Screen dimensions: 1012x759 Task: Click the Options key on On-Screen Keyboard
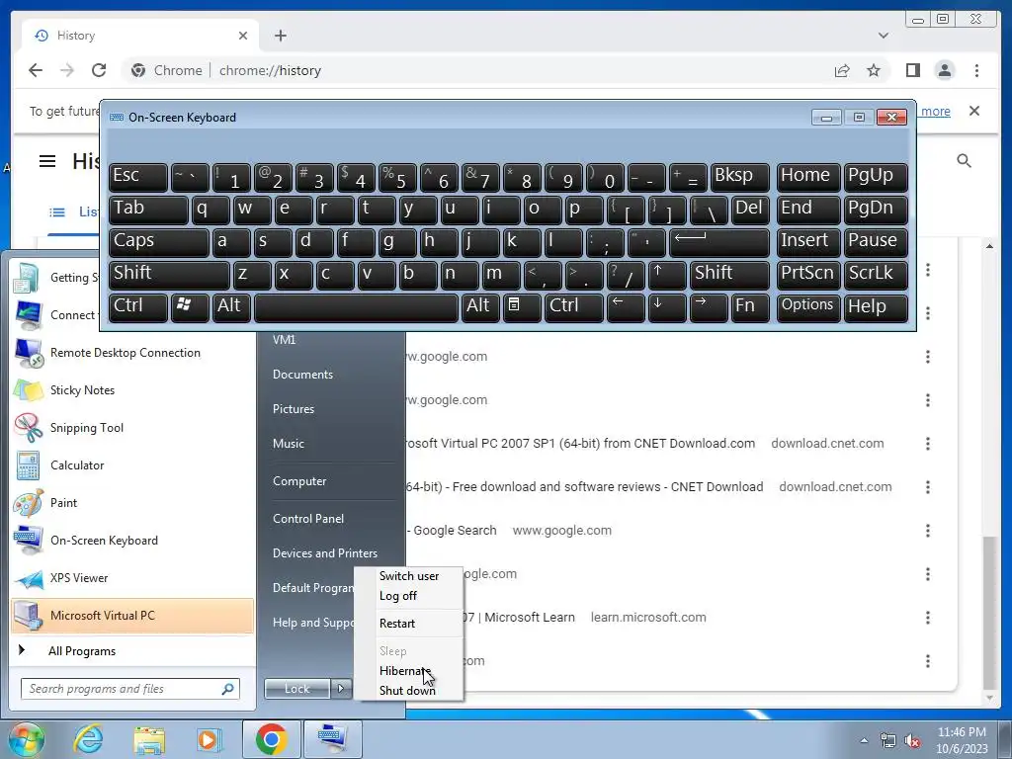point(807,306)
